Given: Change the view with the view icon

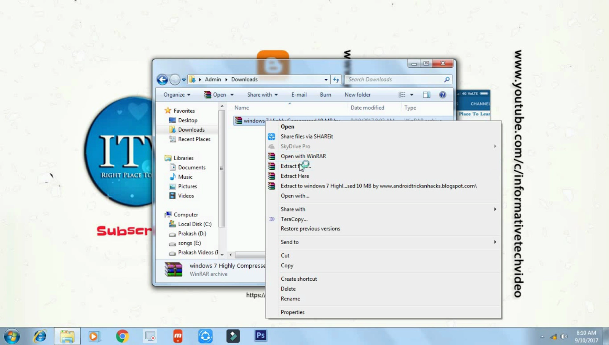Looking at the screenshot, I should pyautogui.click(x=402, y=95).
